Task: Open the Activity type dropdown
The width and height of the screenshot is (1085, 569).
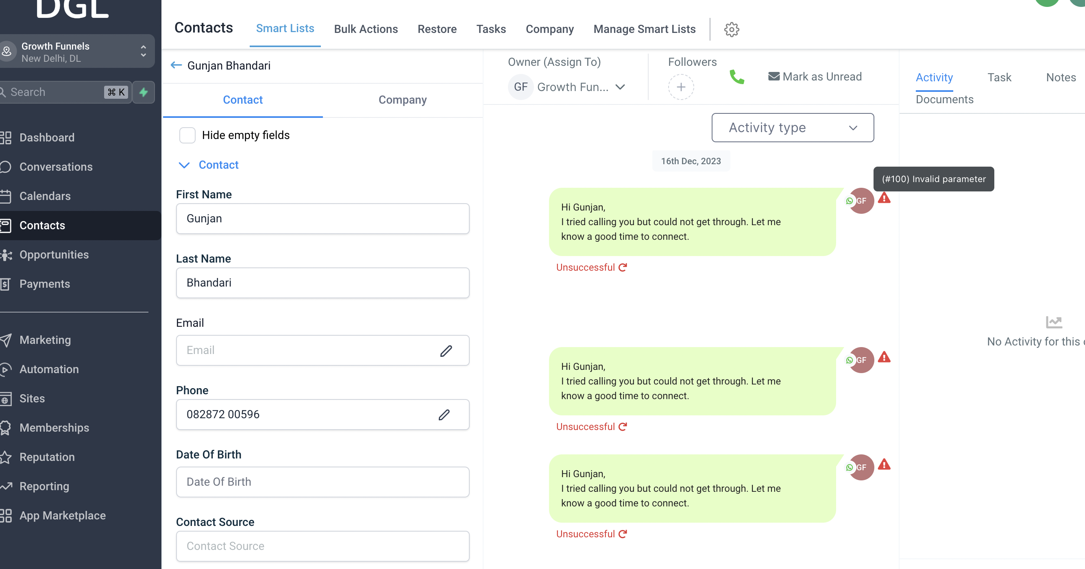Action: [792, 128]
